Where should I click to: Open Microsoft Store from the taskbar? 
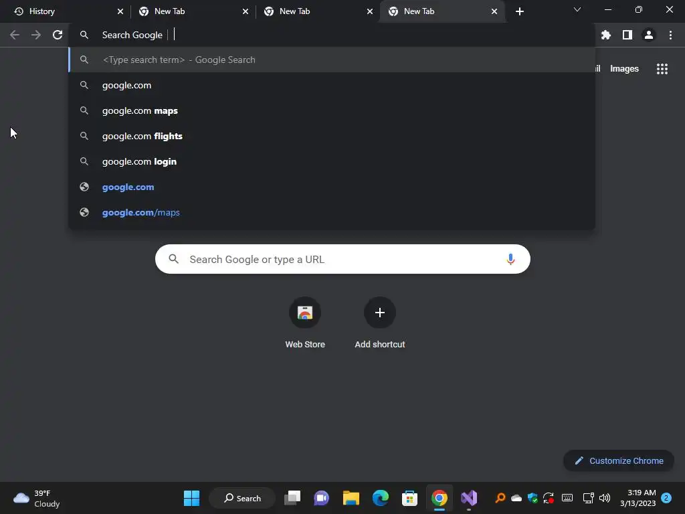coord(410,498)
